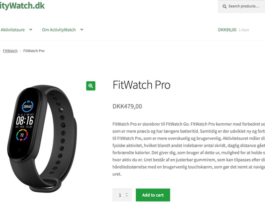Click the 1 item cart count
The height and width of the screenshot is (204, 265).
244,30
